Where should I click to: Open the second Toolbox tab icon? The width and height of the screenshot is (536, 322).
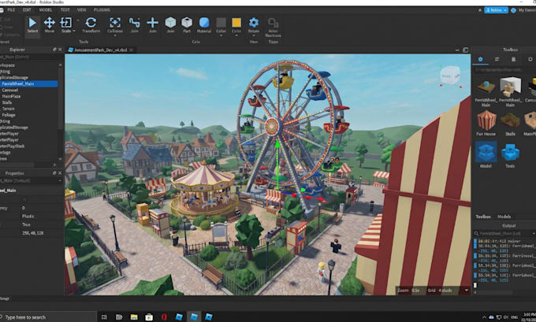(497, 59)
